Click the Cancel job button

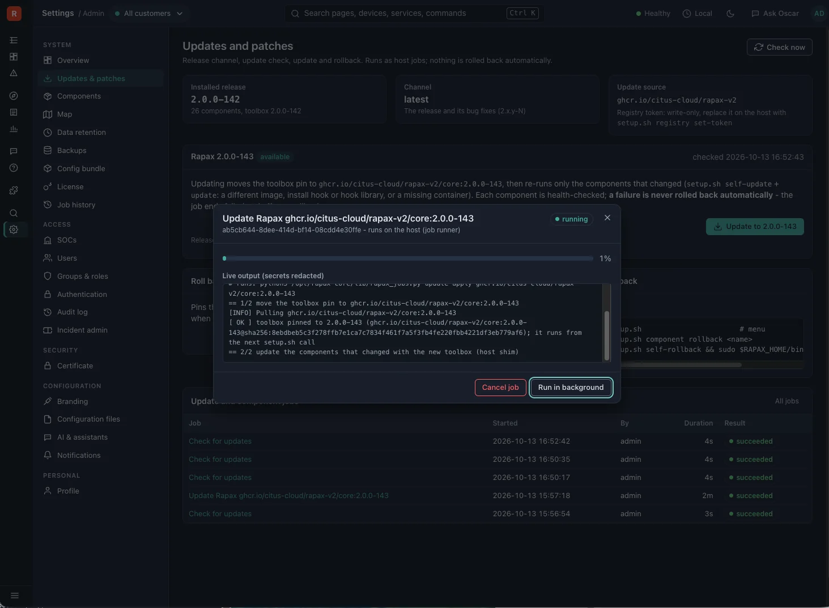click(x=500, y=388)
